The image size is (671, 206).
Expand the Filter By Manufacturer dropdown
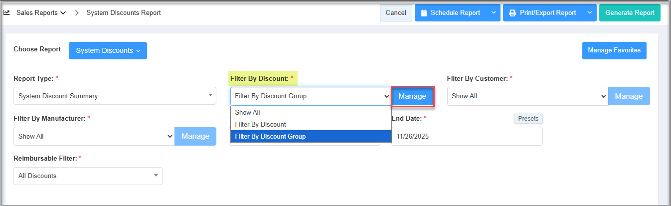pyautogui.click(x=94, y=136)
